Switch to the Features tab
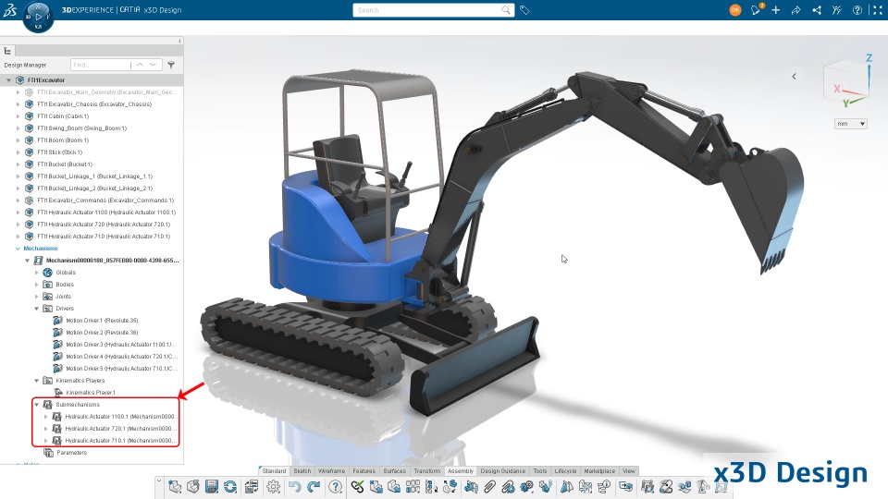888x499 pixels. 364,470
